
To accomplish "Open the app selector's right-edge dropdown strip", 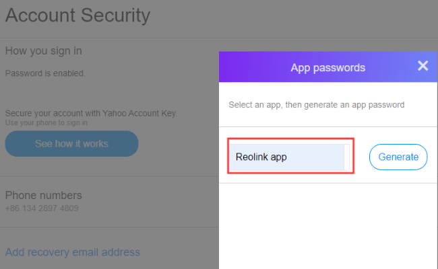I will [348, 157].
